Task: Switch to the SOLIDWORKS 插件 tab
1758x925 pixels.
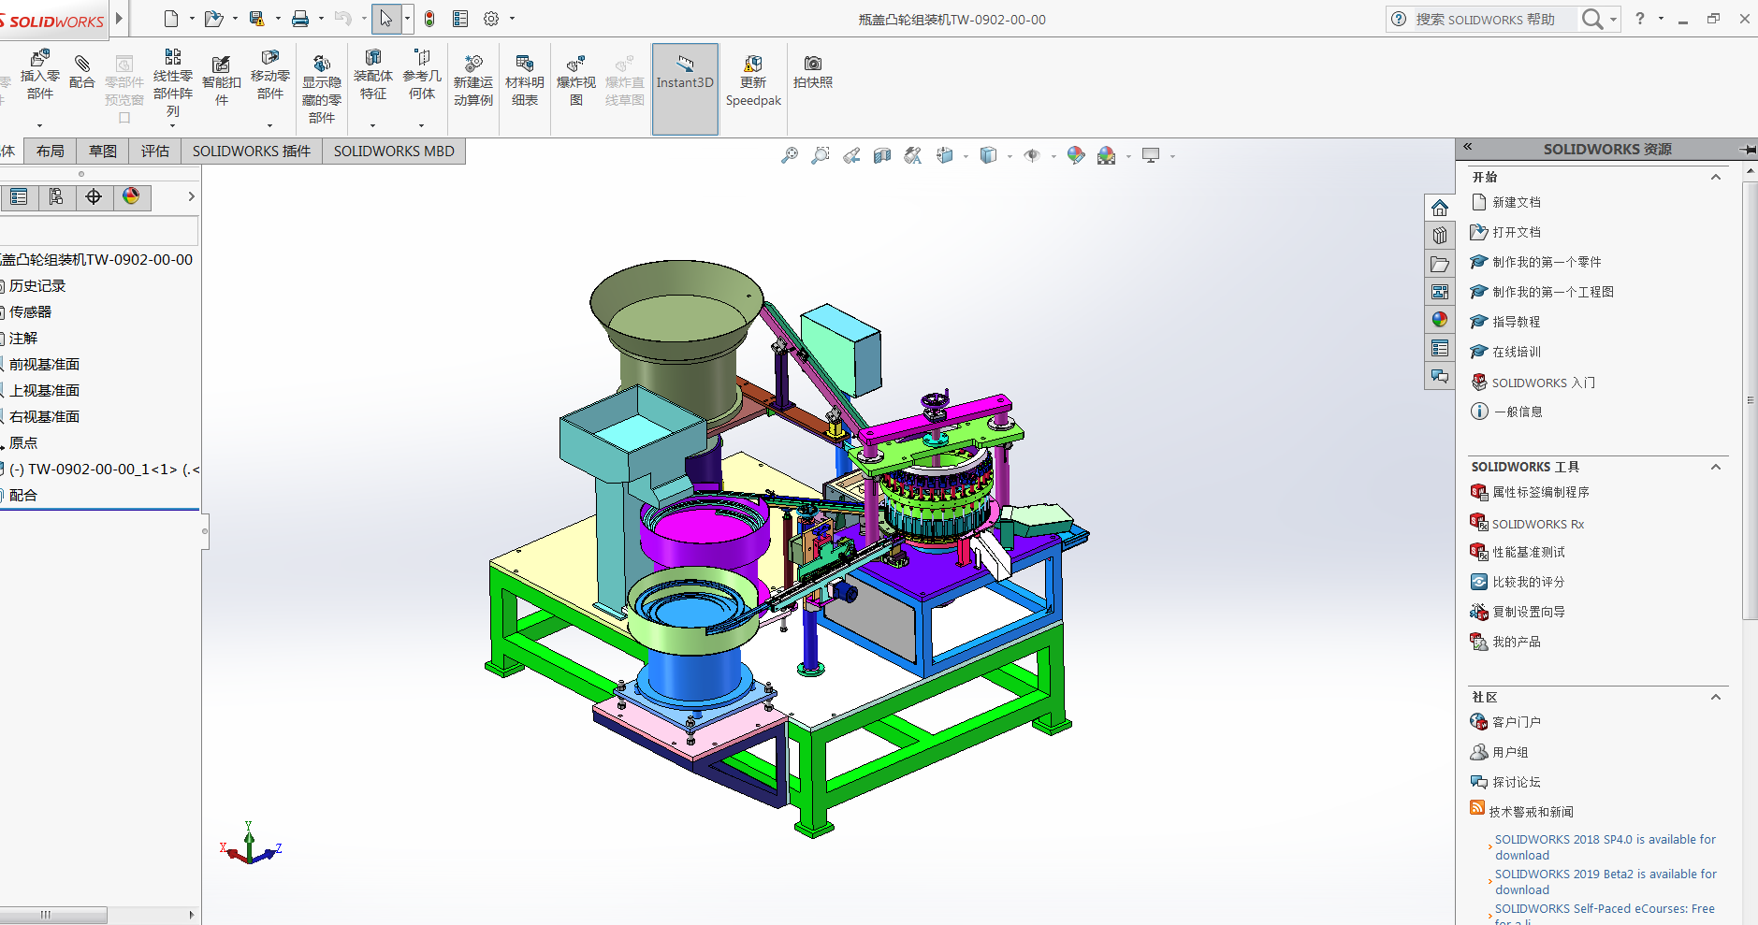Action: point(251,151)
